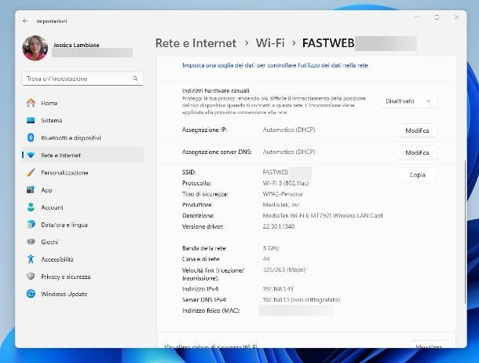Click Jessica Lambiase profile picture
479x363 pixels.
click(x=35, y=48)
